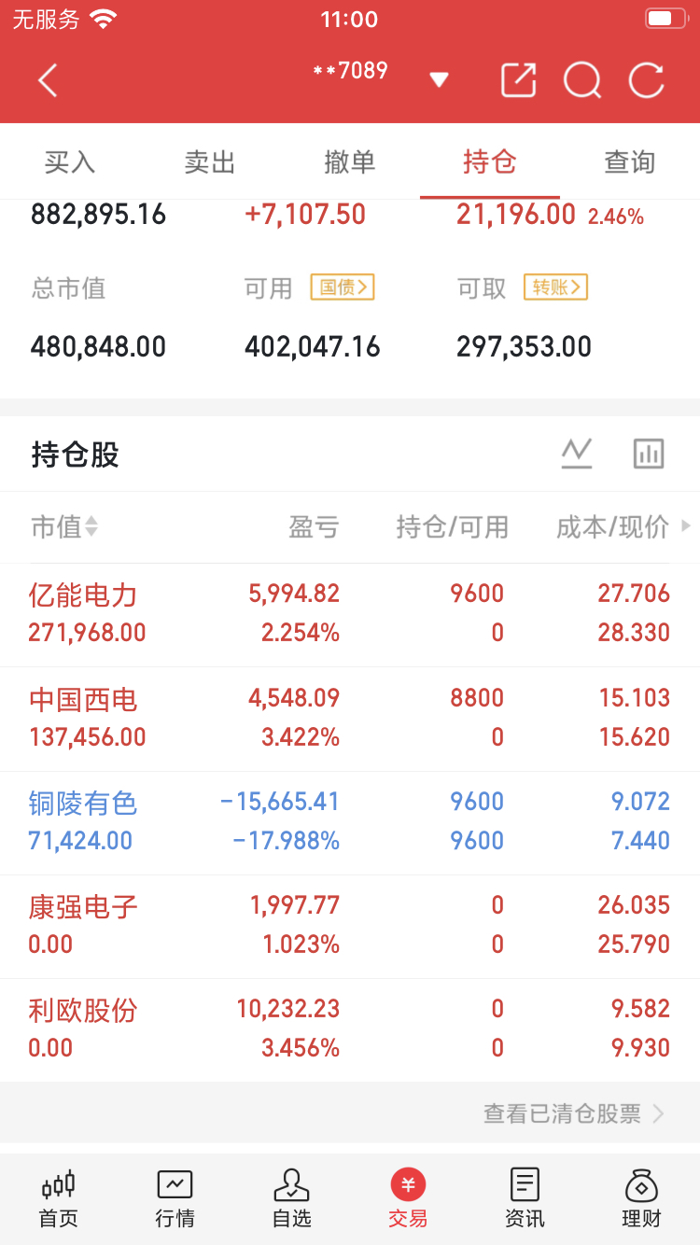The height and width of the screenshot is (1245, 700).
Task: Tap the share/export icon in header
Action: click(x=518, y=79)
